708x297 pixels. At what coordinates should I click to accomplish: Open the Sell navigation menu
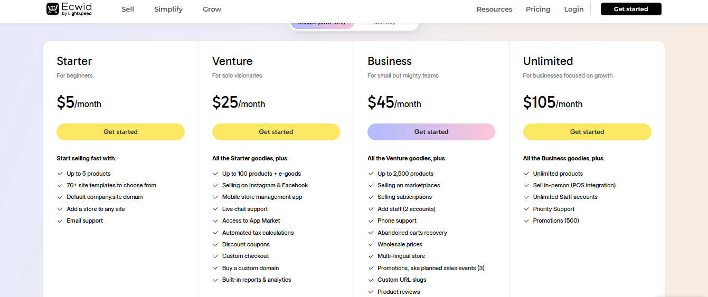click(128, 9)
